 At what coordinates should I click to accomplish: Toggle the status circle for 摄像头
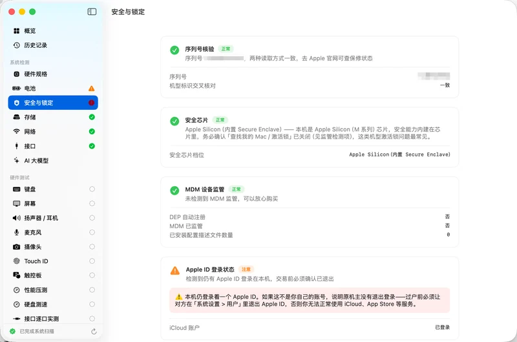tap(92, 247)
